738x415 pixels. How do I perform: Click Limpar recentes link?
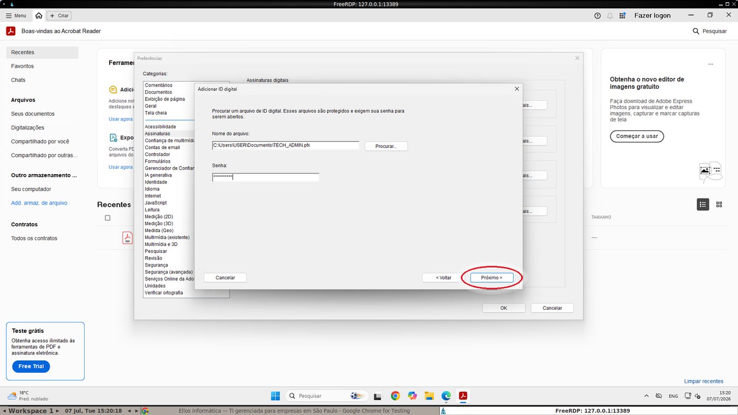[704, 382]
